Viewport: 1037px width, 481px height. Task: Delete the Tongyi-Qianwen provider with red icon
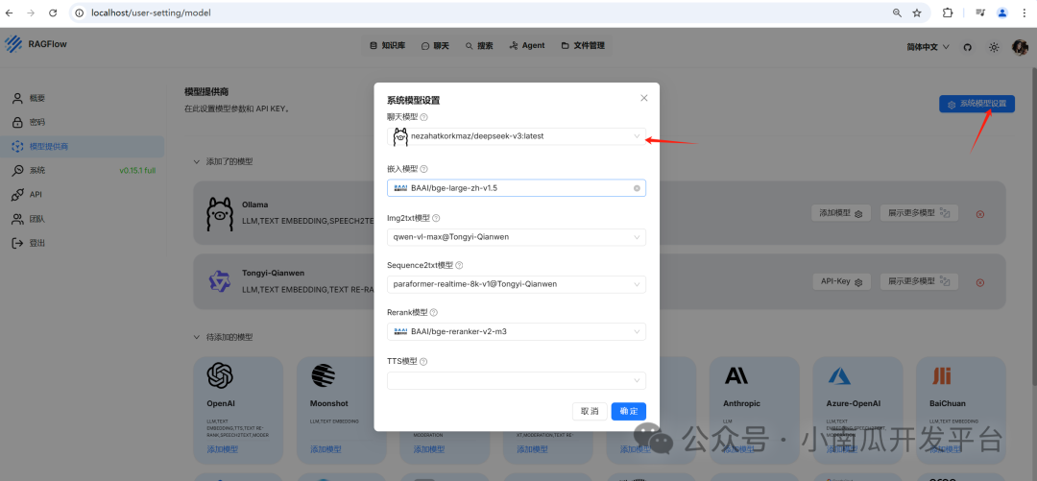(x=980, y=282)
